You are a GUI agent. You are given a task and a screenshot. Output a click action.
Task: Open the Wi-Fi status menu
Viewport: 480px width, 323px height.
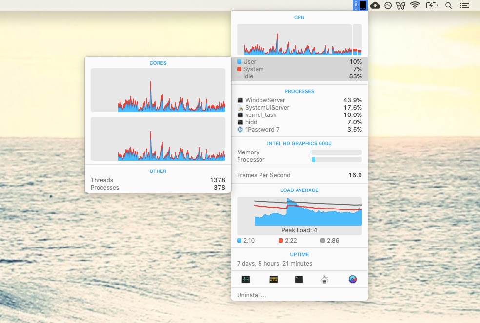(415, 5)
